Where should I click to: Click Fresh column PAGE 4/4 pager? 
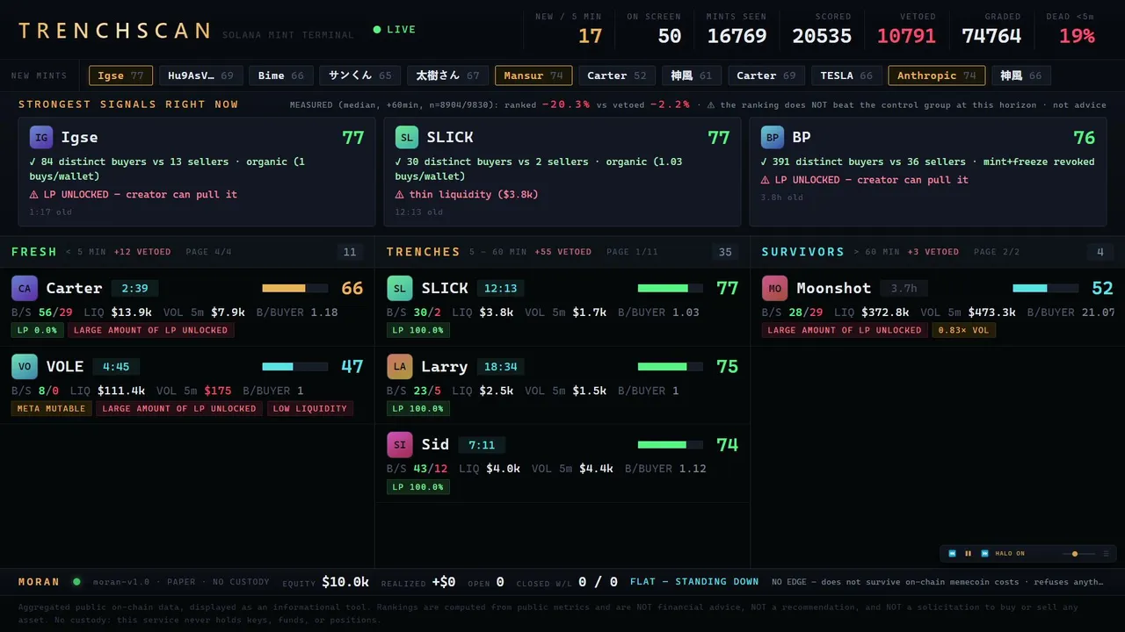(x=208, y=252)
